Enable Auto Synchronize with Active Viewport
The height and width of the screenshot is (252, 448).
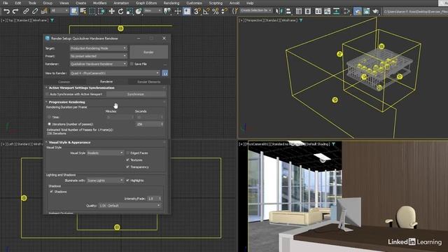pos(48,94)
